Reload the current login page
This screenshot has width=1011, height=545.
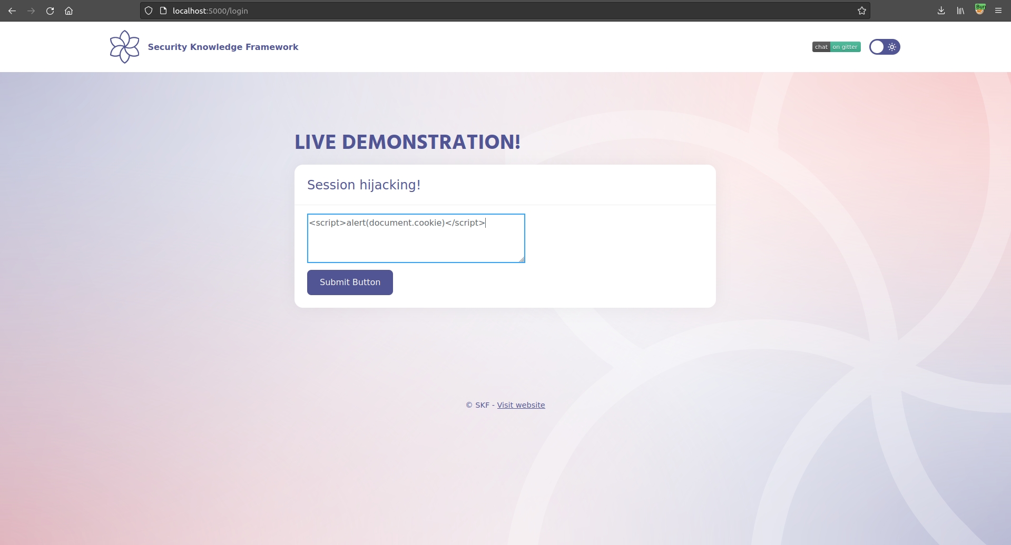pos(50,11)
